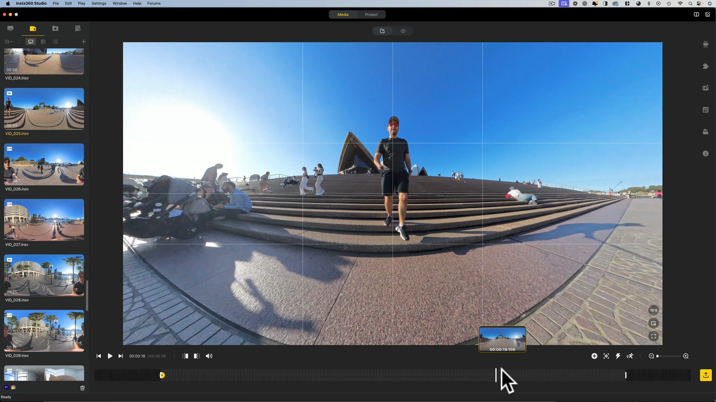Open the local computer media source tab
716x402 pixels.
click(10, 29)
